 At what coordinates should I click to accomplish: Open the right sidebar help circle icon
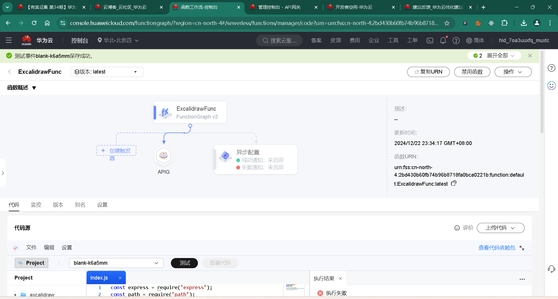click(x=551, y=68)
